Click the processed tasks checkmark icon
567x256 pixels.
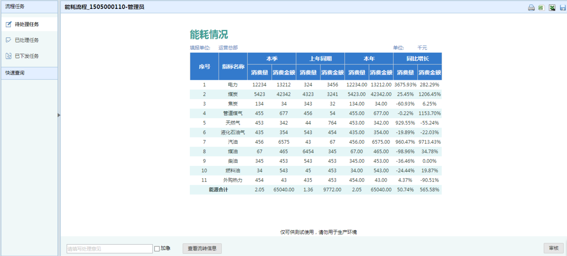point(9,40)
